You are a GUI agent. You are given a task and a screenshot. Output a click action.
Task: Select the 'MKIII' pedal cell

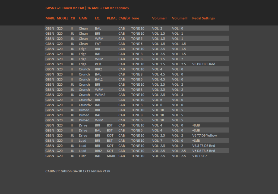pos(111,156)
